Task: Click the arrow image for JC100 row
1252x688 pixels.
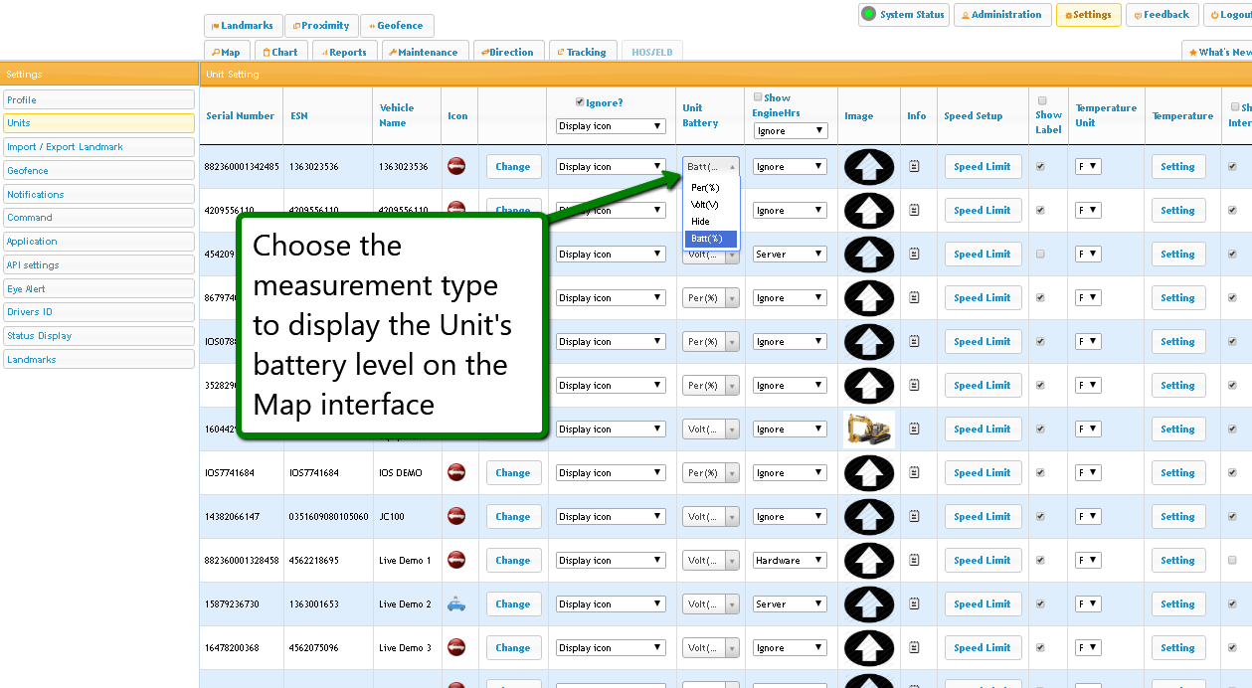Action: click(x=869, y=517)
